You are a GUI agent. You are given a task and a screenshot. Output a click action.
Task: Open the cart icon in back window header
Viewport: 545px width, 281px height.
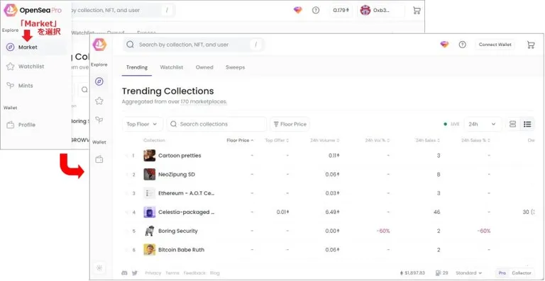(417, 11)
